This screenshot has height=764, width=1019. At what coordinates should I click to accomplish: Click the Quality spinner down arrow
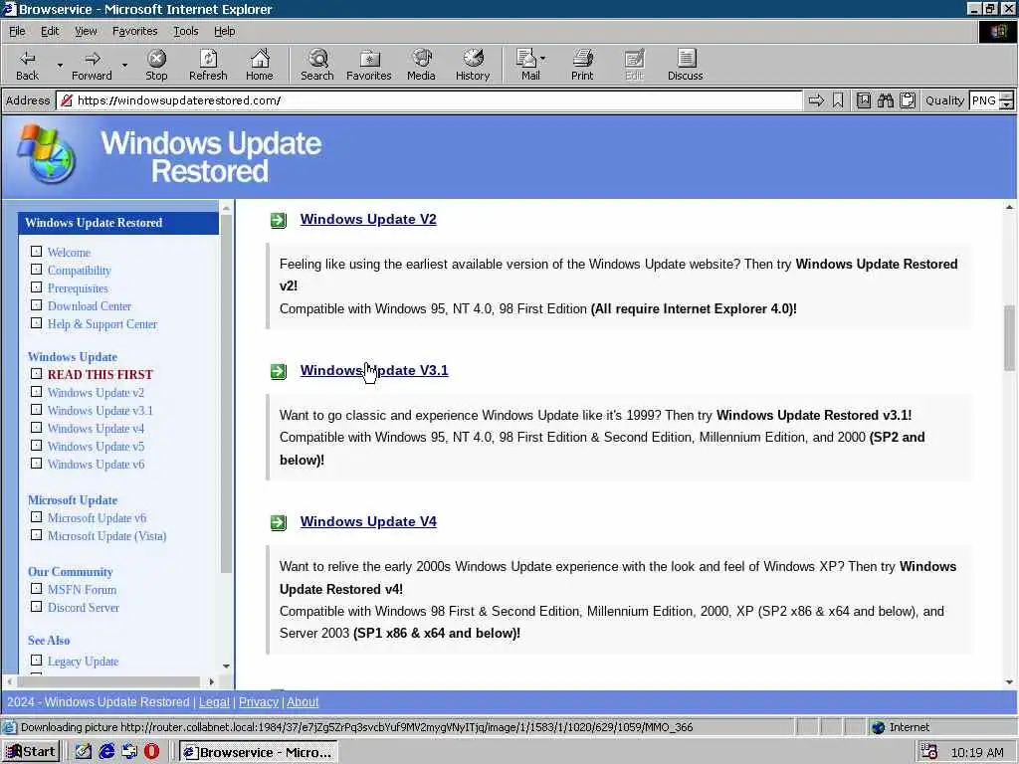pos(1007,104)
